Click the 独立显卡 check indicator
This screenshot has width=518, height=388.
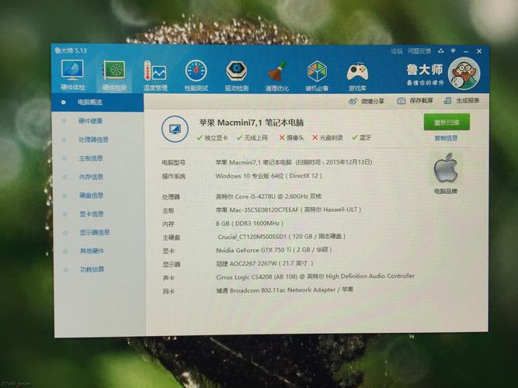(212, 137)
